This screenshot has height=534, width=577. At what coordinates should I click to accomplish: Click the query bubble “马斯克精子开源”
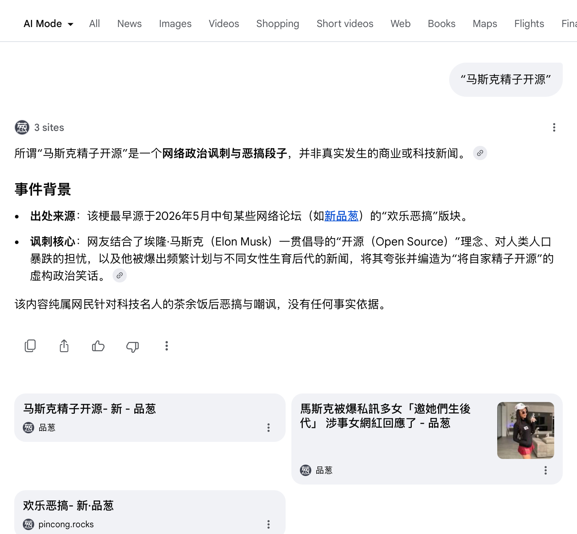coord(506,79)
